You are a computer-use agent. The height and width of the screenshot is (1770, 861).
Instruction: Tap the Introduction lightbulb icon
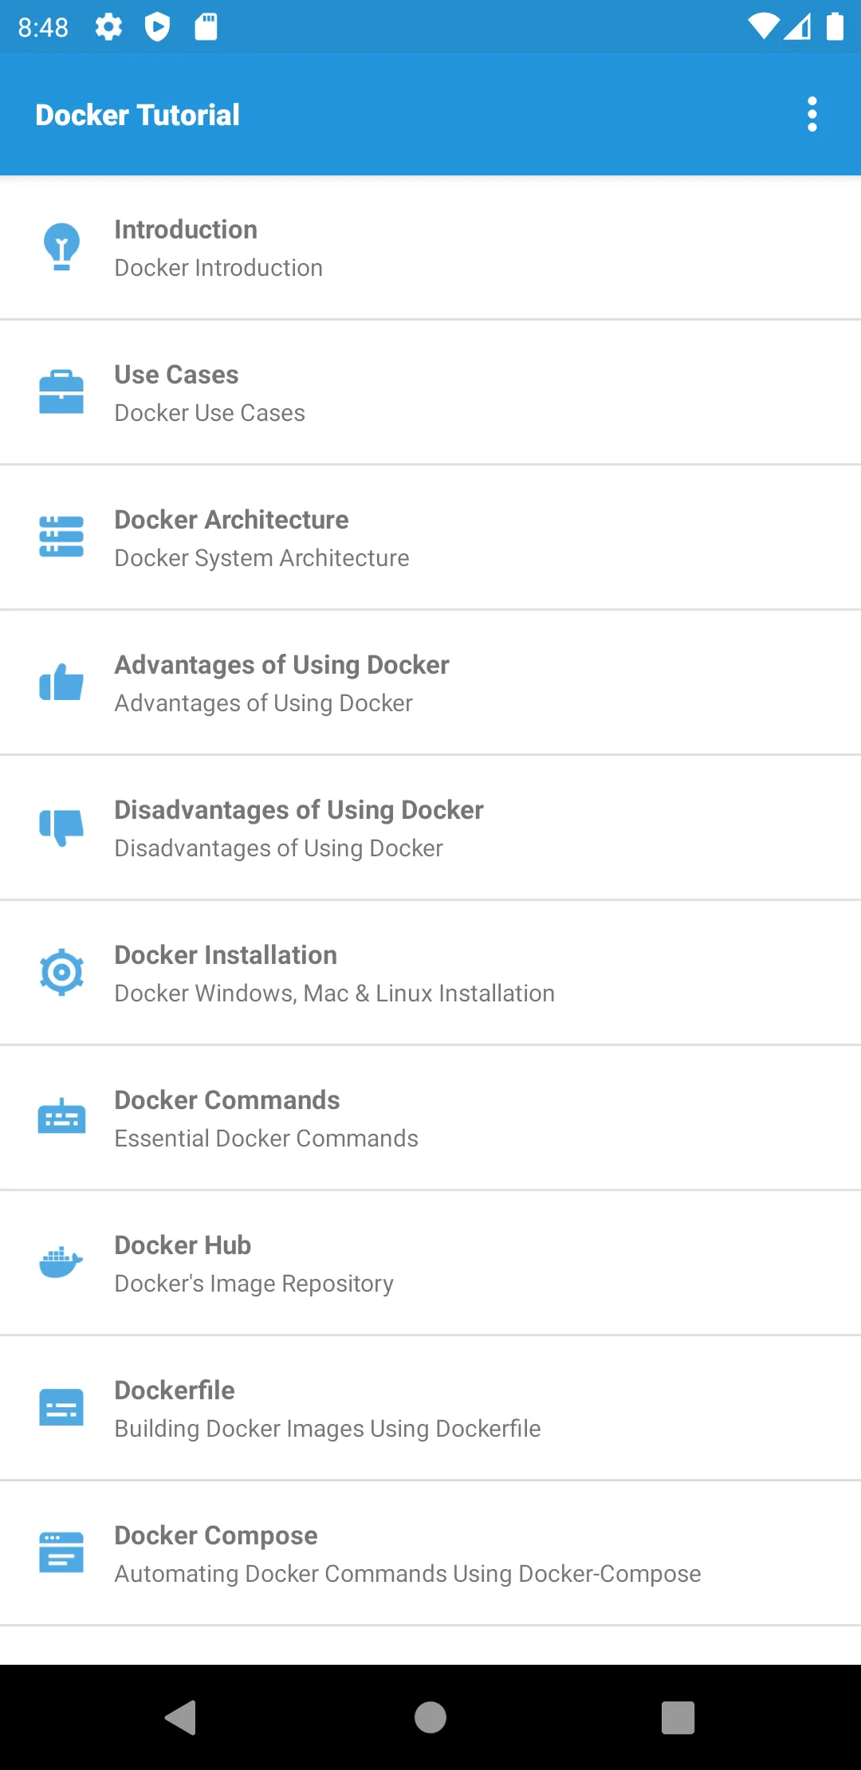(61, 246)
